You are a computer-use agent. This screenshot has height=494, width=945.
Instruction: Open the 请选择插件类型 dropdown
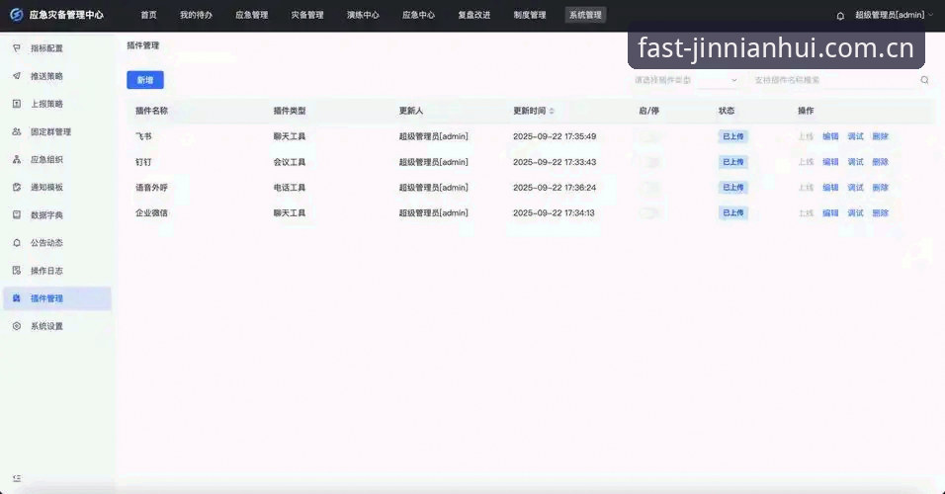click(x=686, y=80)
